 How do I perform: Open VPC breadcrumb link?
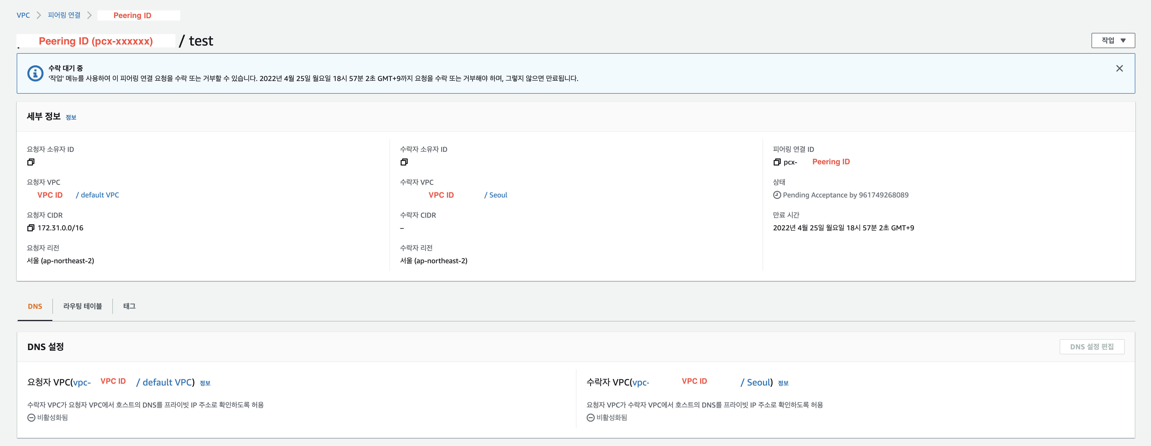click(23, 15)
